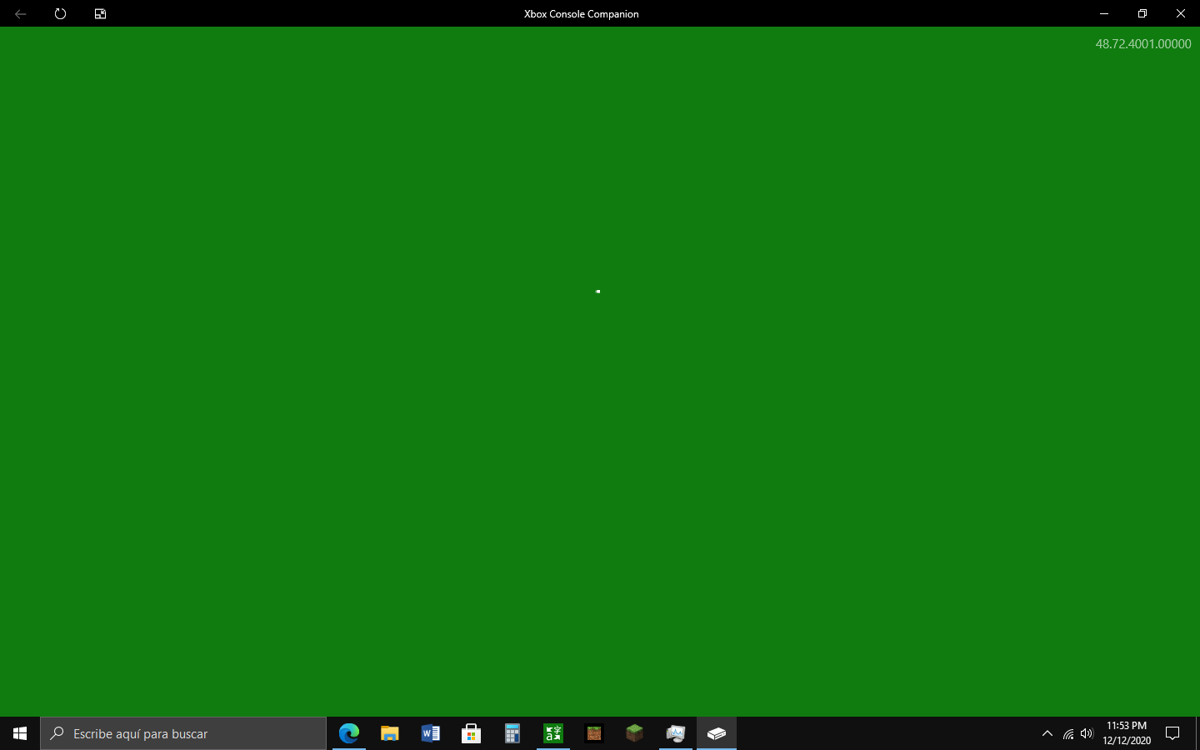Open File Explorer from the taskbar
Image resolution: width=1200 pixels, height=750 pixels.
point(390,733)
